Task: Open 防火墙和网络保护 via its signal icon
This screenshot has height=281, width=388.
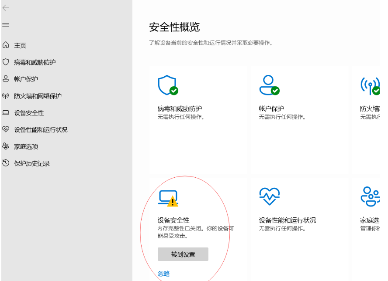Action: click(6, 96)
